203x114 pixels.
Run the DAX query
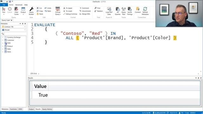pos(4,10)
